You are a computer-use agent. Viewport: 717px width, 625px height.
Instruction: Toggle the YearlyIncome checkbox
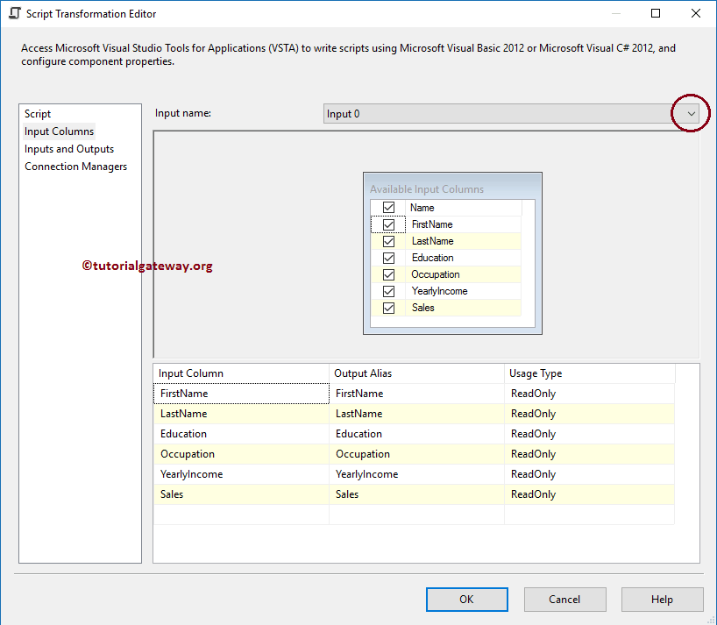click(x=388, y=290)
